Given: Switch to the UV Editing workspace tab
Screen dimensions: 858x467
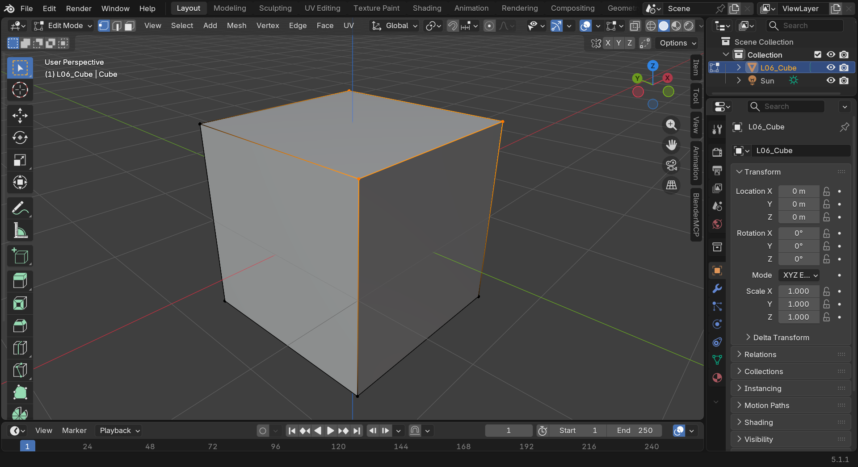Looking at the screenshot, I should click(x=323, y=8).
